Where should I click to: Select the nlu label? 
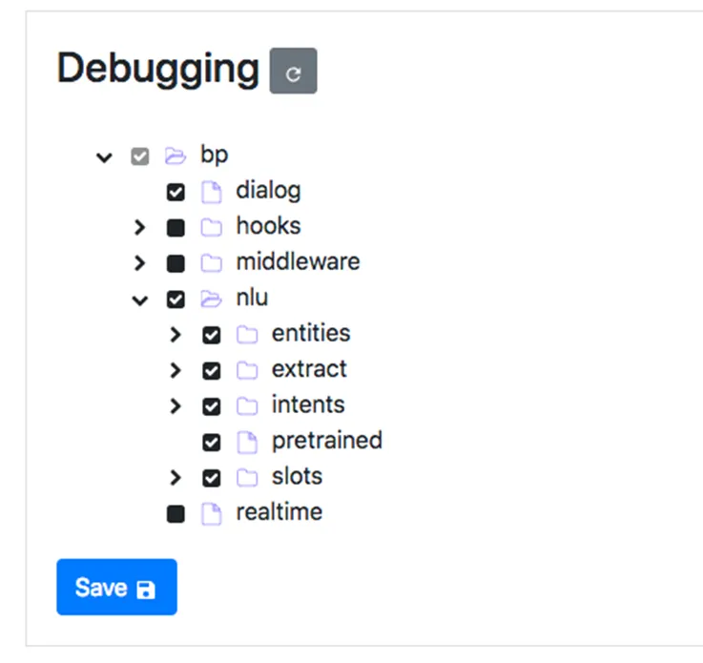pos(253,298)
